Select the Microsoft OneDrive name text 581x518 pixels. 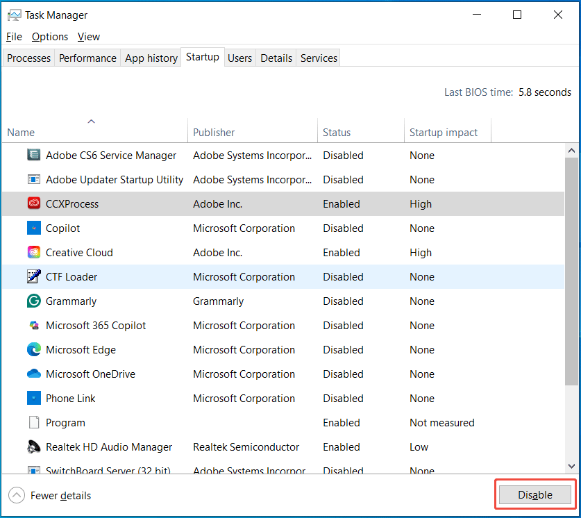[x=90, y=374]
